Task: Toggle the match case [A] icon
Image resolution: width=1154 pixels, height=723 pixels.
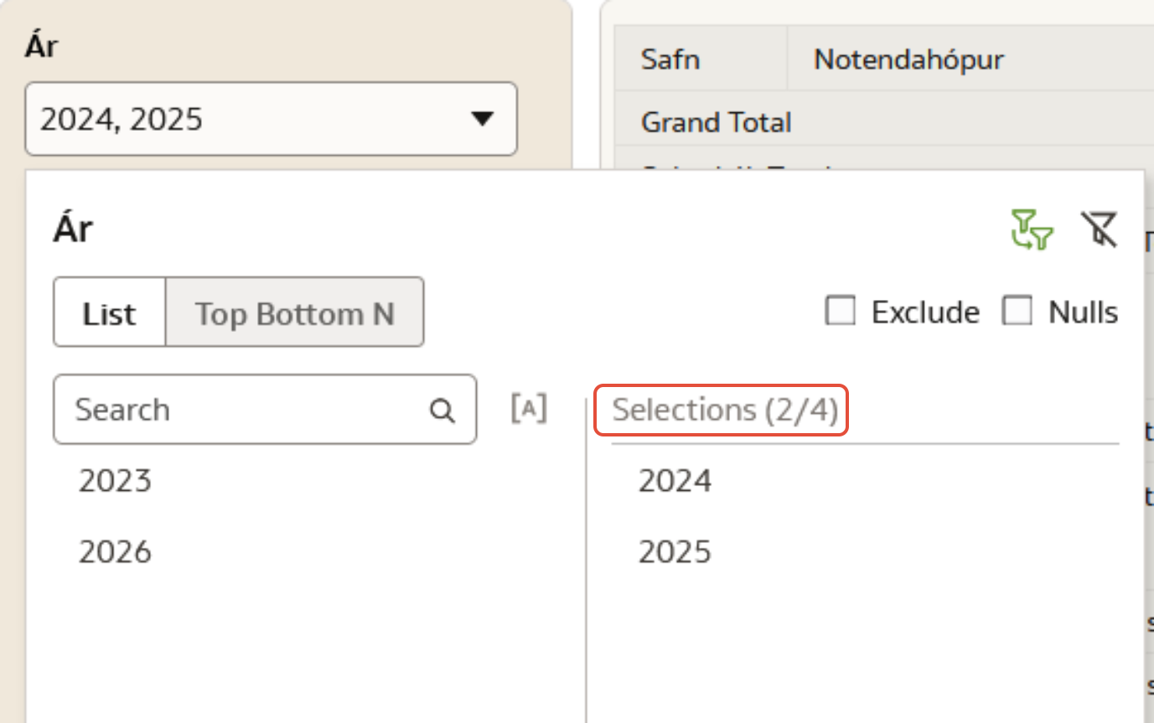Action: coord(529,409)
